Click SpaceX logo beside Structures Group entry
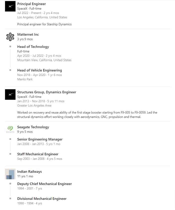175x210 pixels. click(10, 94)
